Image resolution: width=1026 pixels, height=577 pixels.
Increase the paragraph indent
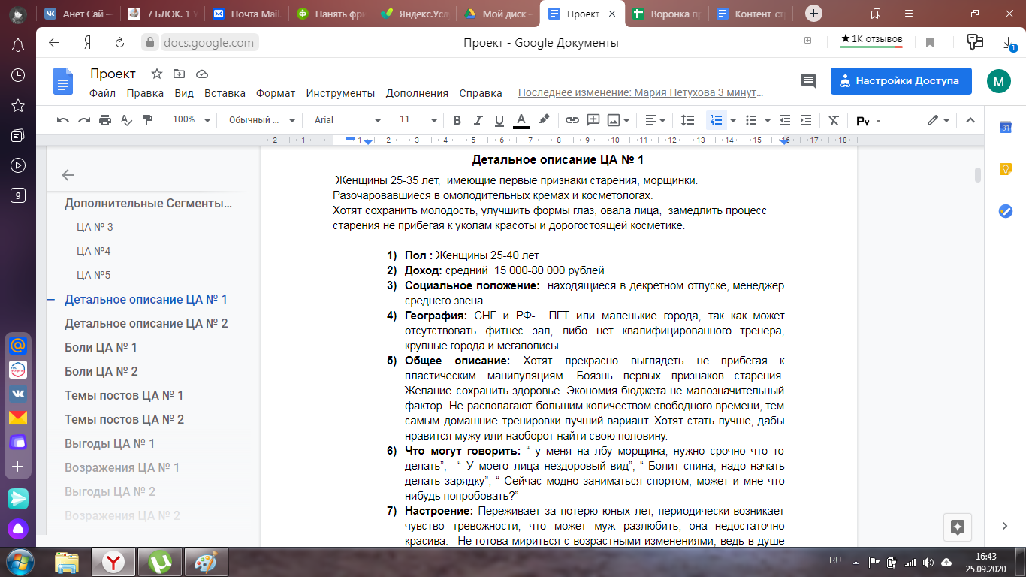[806, 120]
